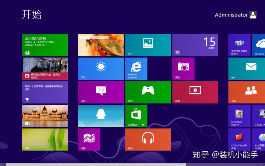The image size is (265, 166).
Task: Open the 相机 camera tile
Action: point(183,69)
